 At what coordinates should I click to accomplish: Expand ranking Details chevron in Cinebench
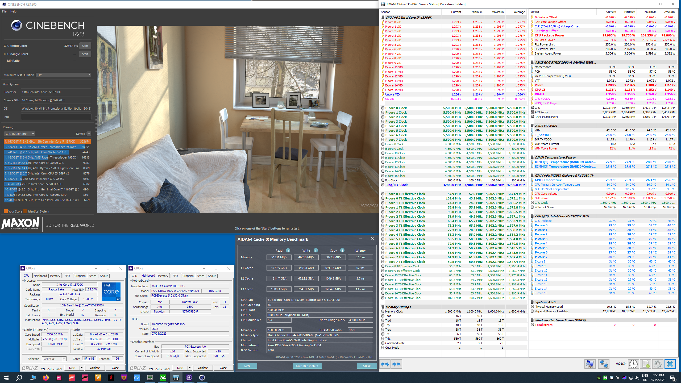pos(89,134)
